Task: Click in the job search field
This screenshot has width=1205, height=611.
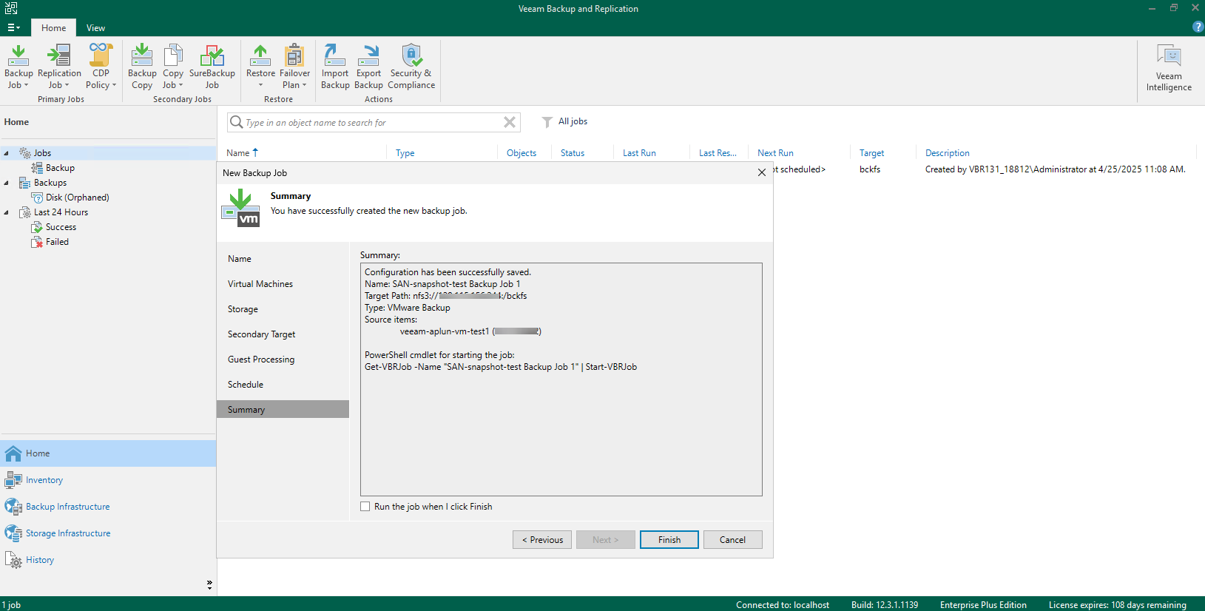Action: (x=374, y=122)
